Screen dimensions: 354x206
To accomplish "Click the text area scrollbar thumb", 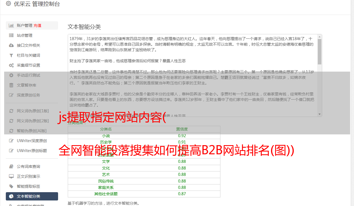I will pos(319,52).
